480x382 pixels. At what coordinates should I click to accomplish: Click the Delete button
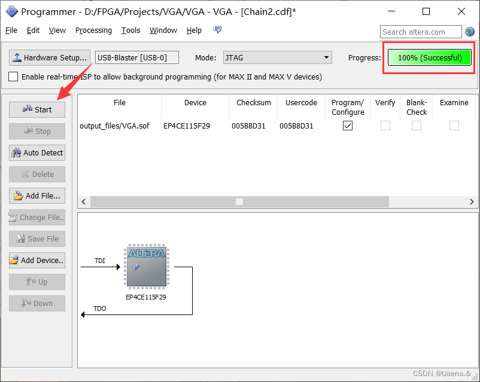click(x=37, y=174)
